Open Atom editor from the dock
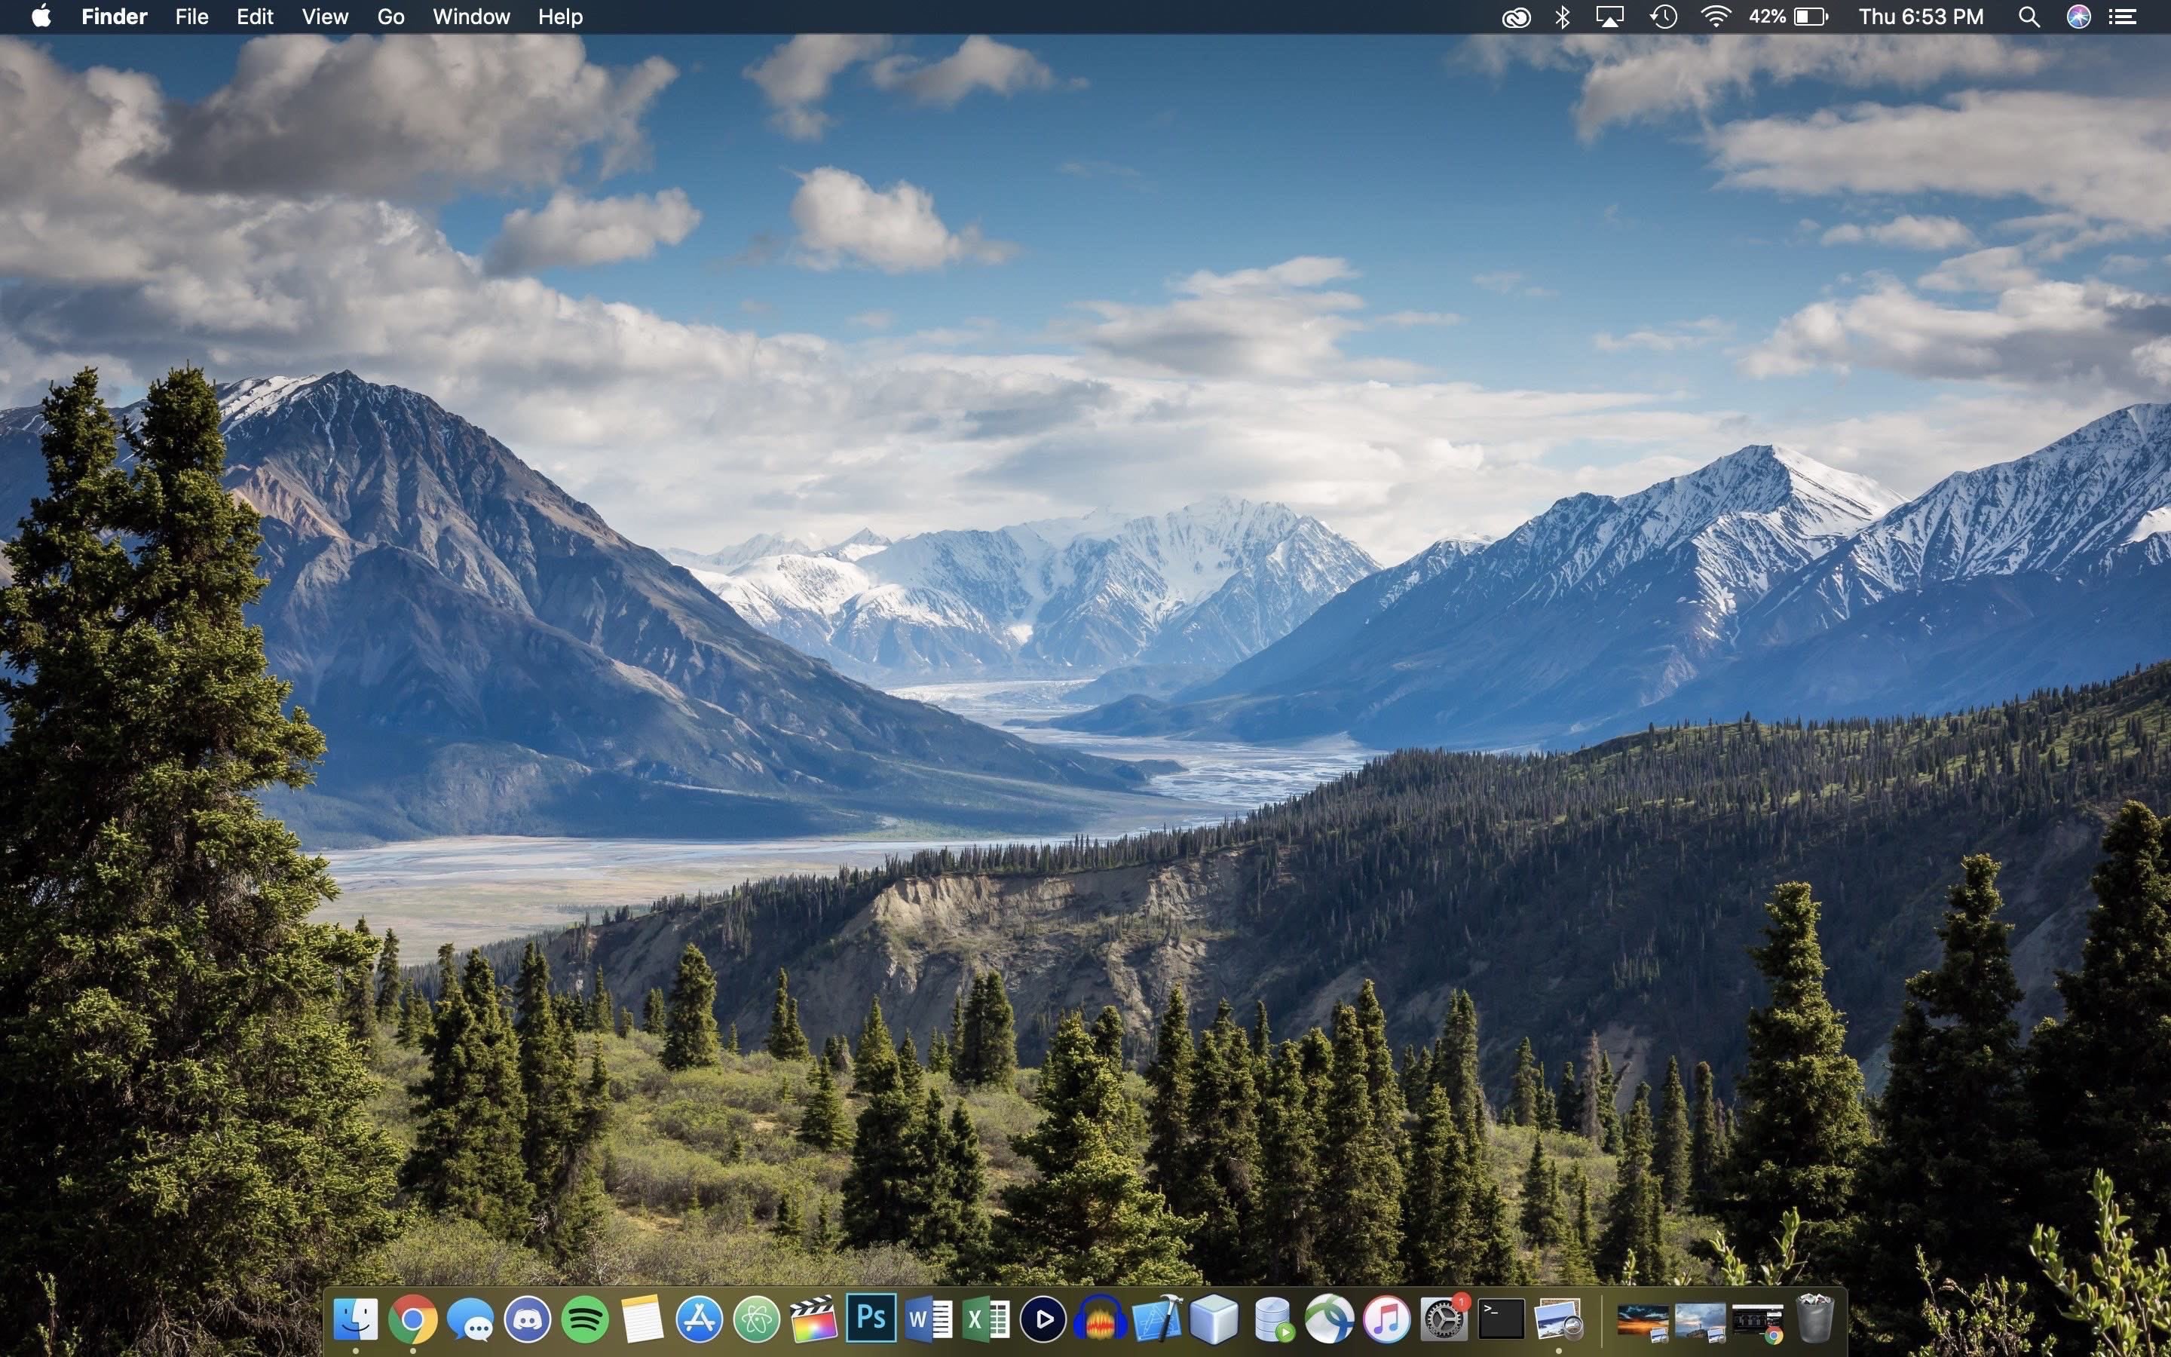 [756, 1320]
